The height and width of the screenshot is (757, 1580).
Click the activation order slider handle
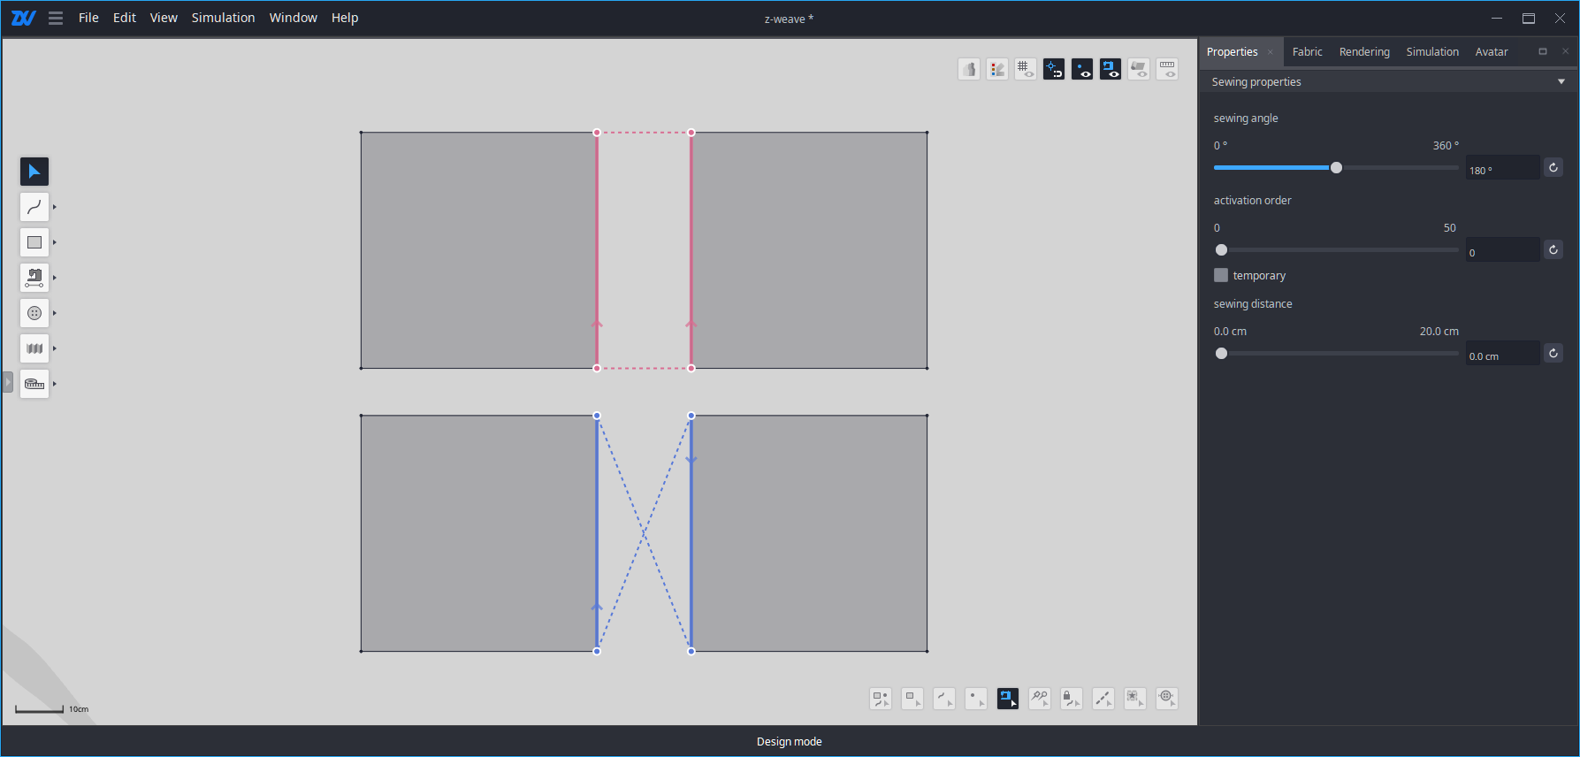1221,250
